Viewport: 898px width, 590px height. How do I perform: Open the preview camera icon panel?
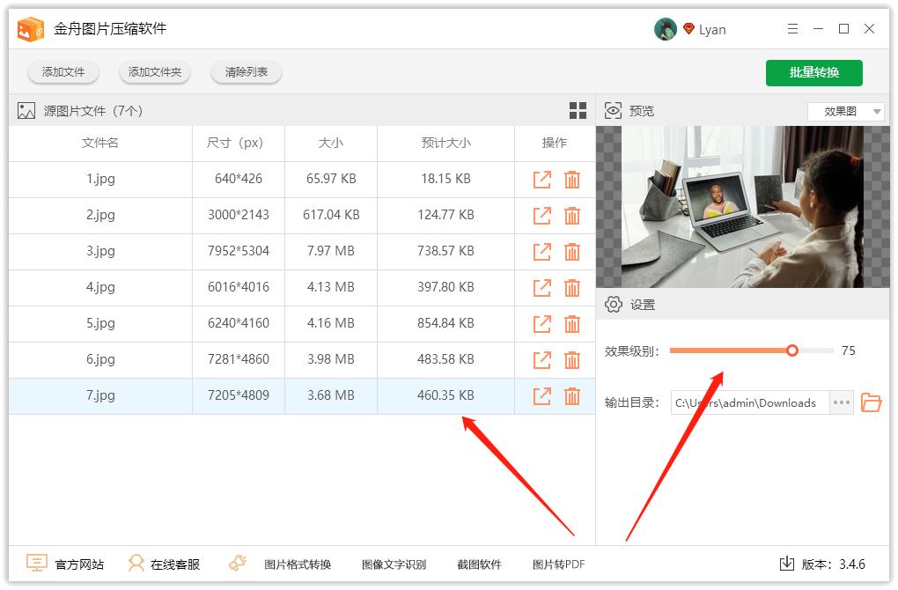click(x=612, y=110)
